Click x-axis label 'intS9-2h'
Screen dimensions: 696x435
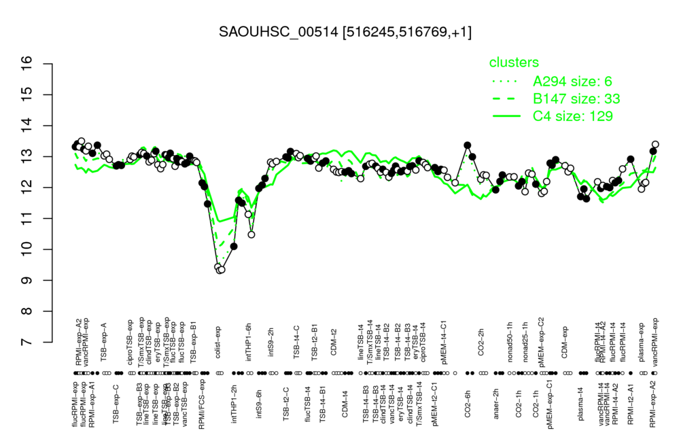tap(271, 343)
